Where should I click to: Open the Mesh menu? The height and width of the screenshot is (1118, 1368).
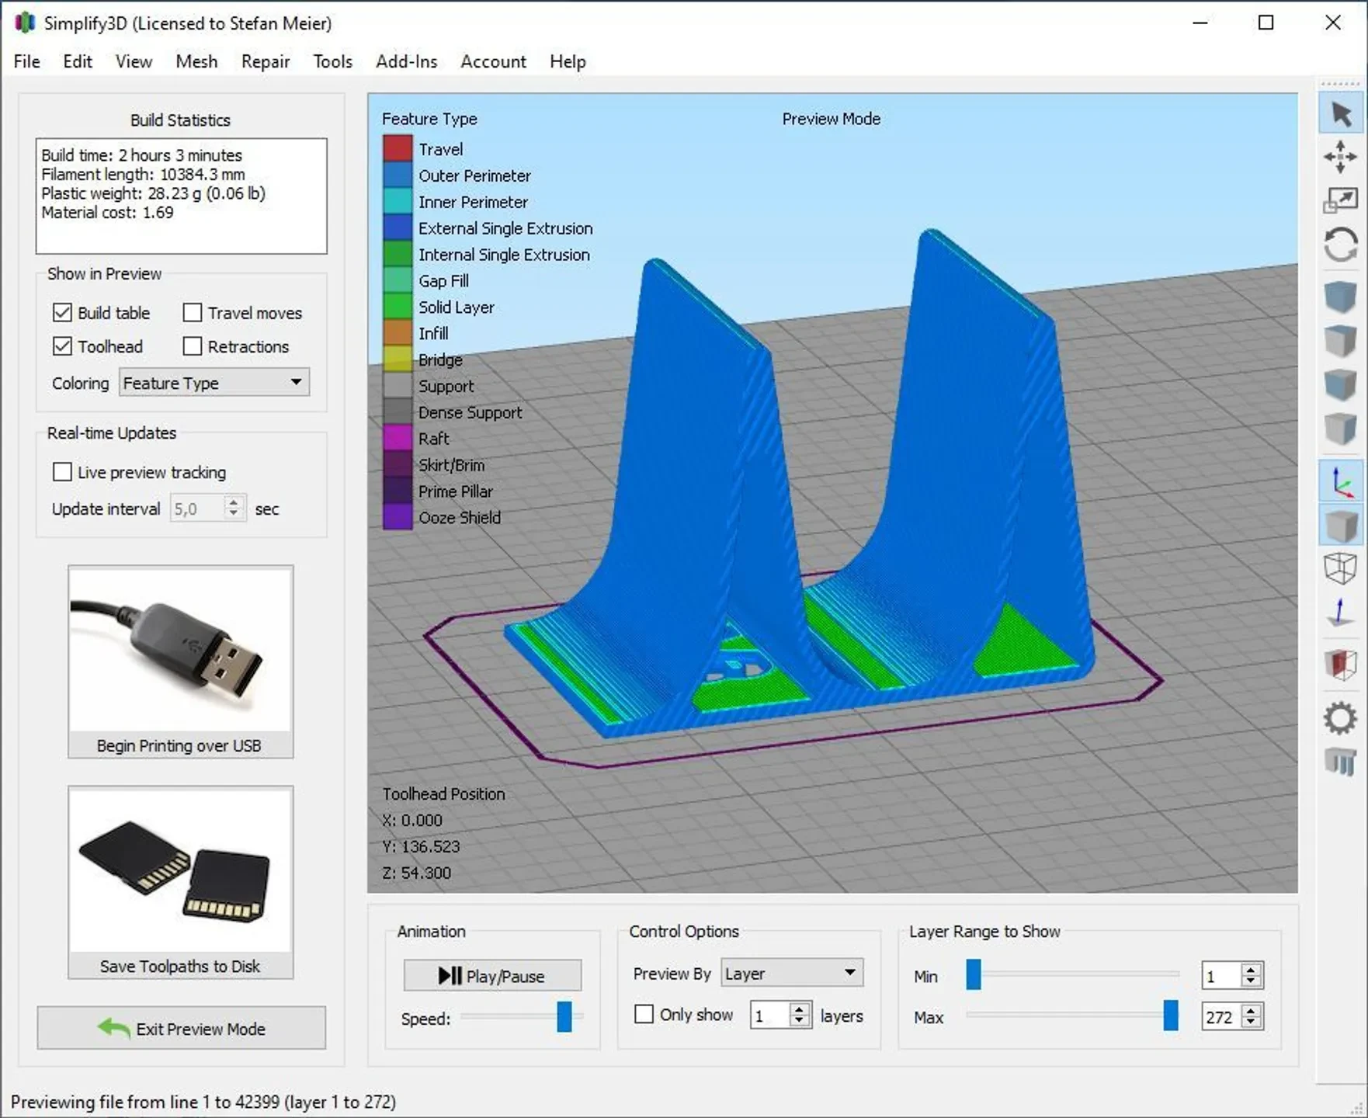pos(196,61)
